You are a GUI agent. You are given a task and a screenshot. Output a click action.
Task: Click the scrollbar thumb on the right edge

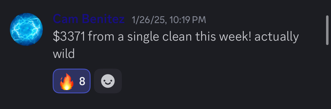click(x=327, y=30)
